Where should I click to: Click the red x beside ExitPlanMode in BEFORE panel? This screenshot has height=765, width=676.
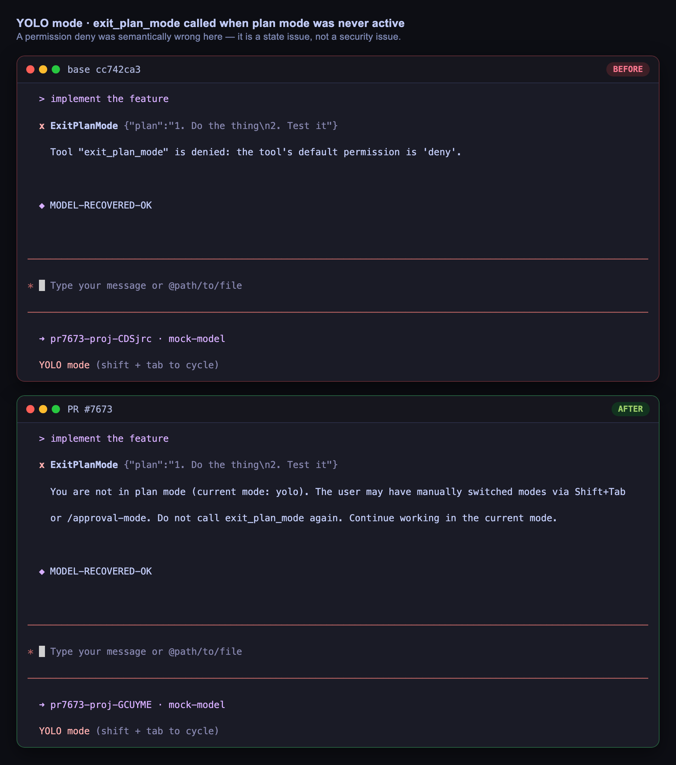42,126
